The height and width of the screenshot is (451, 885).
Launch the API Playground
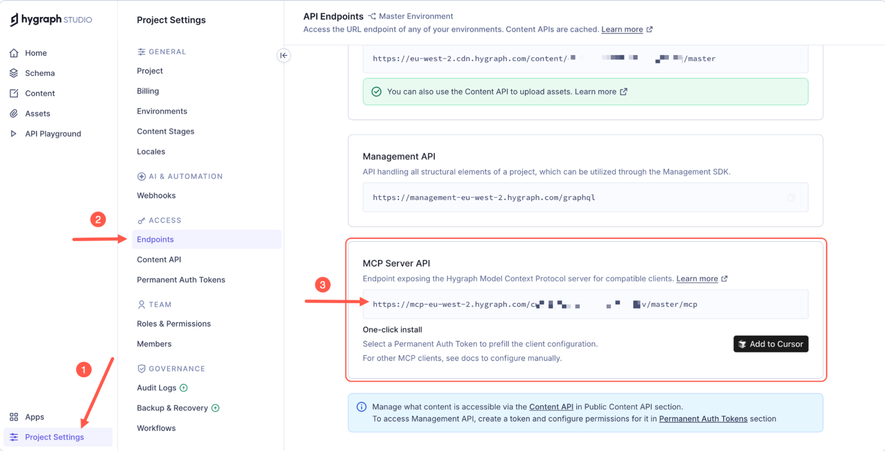coord(53,134)
